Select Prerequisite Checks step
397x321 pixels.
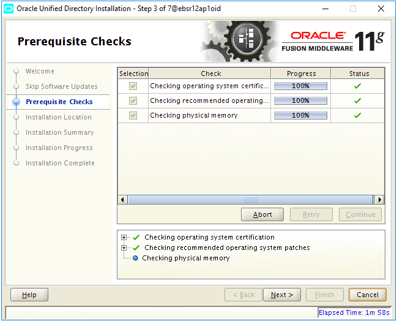[x=59, y=102]
